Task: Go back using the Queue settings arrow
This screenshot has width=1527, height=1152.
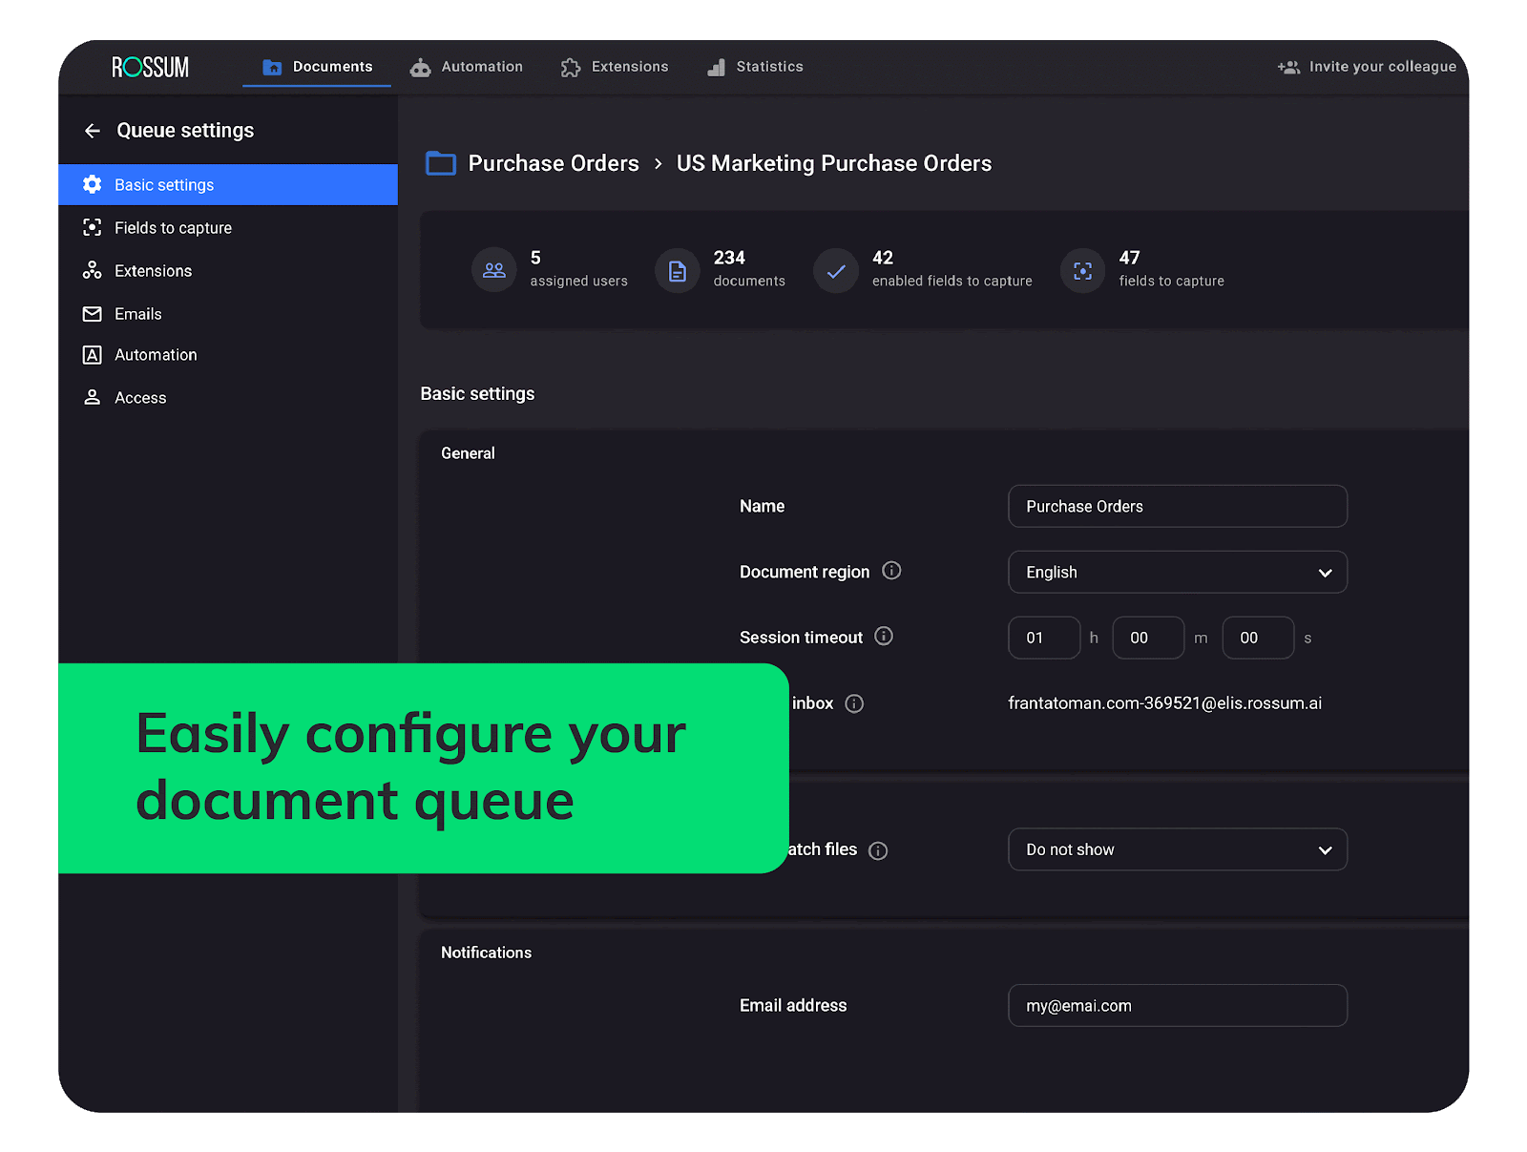Action: click(93, 131)
